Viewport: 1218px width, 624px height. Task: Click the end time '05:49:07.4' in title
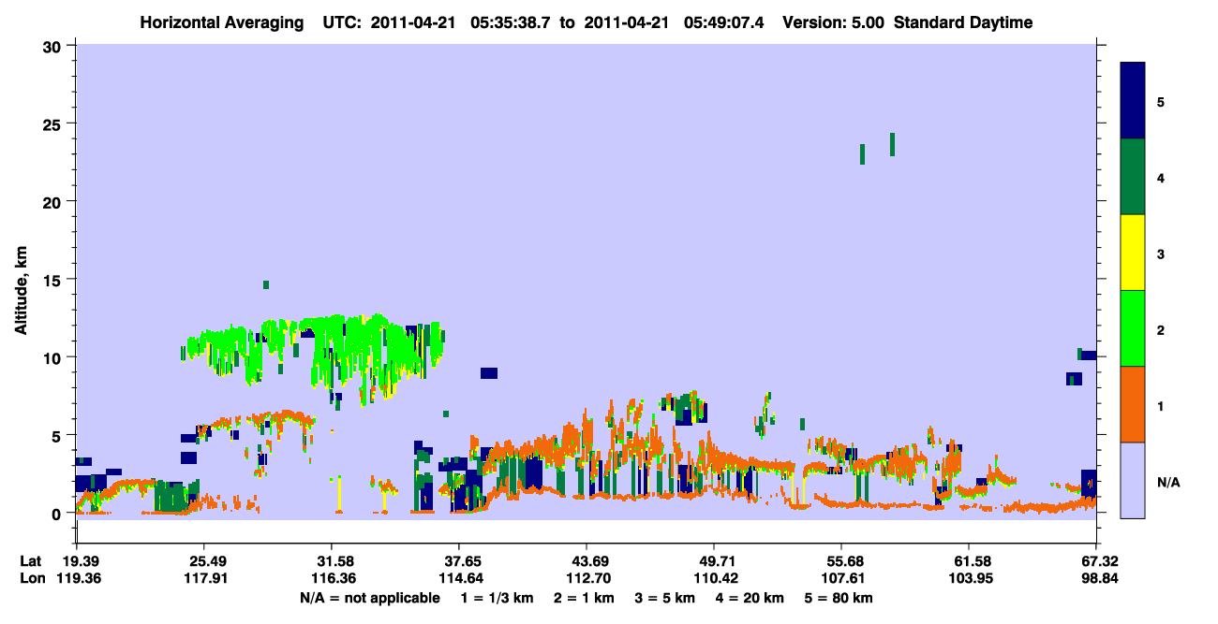[724, 22]
